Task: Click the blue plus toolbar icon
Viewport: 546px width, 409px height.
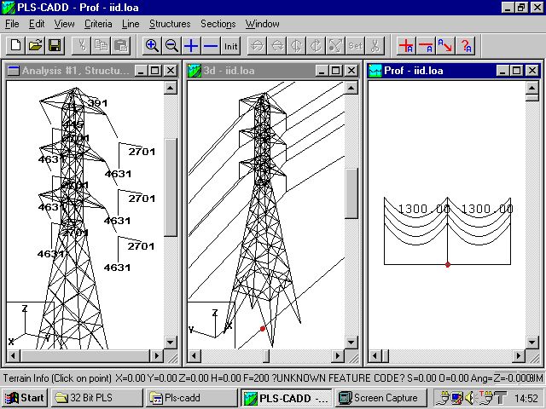Action: 191,45
